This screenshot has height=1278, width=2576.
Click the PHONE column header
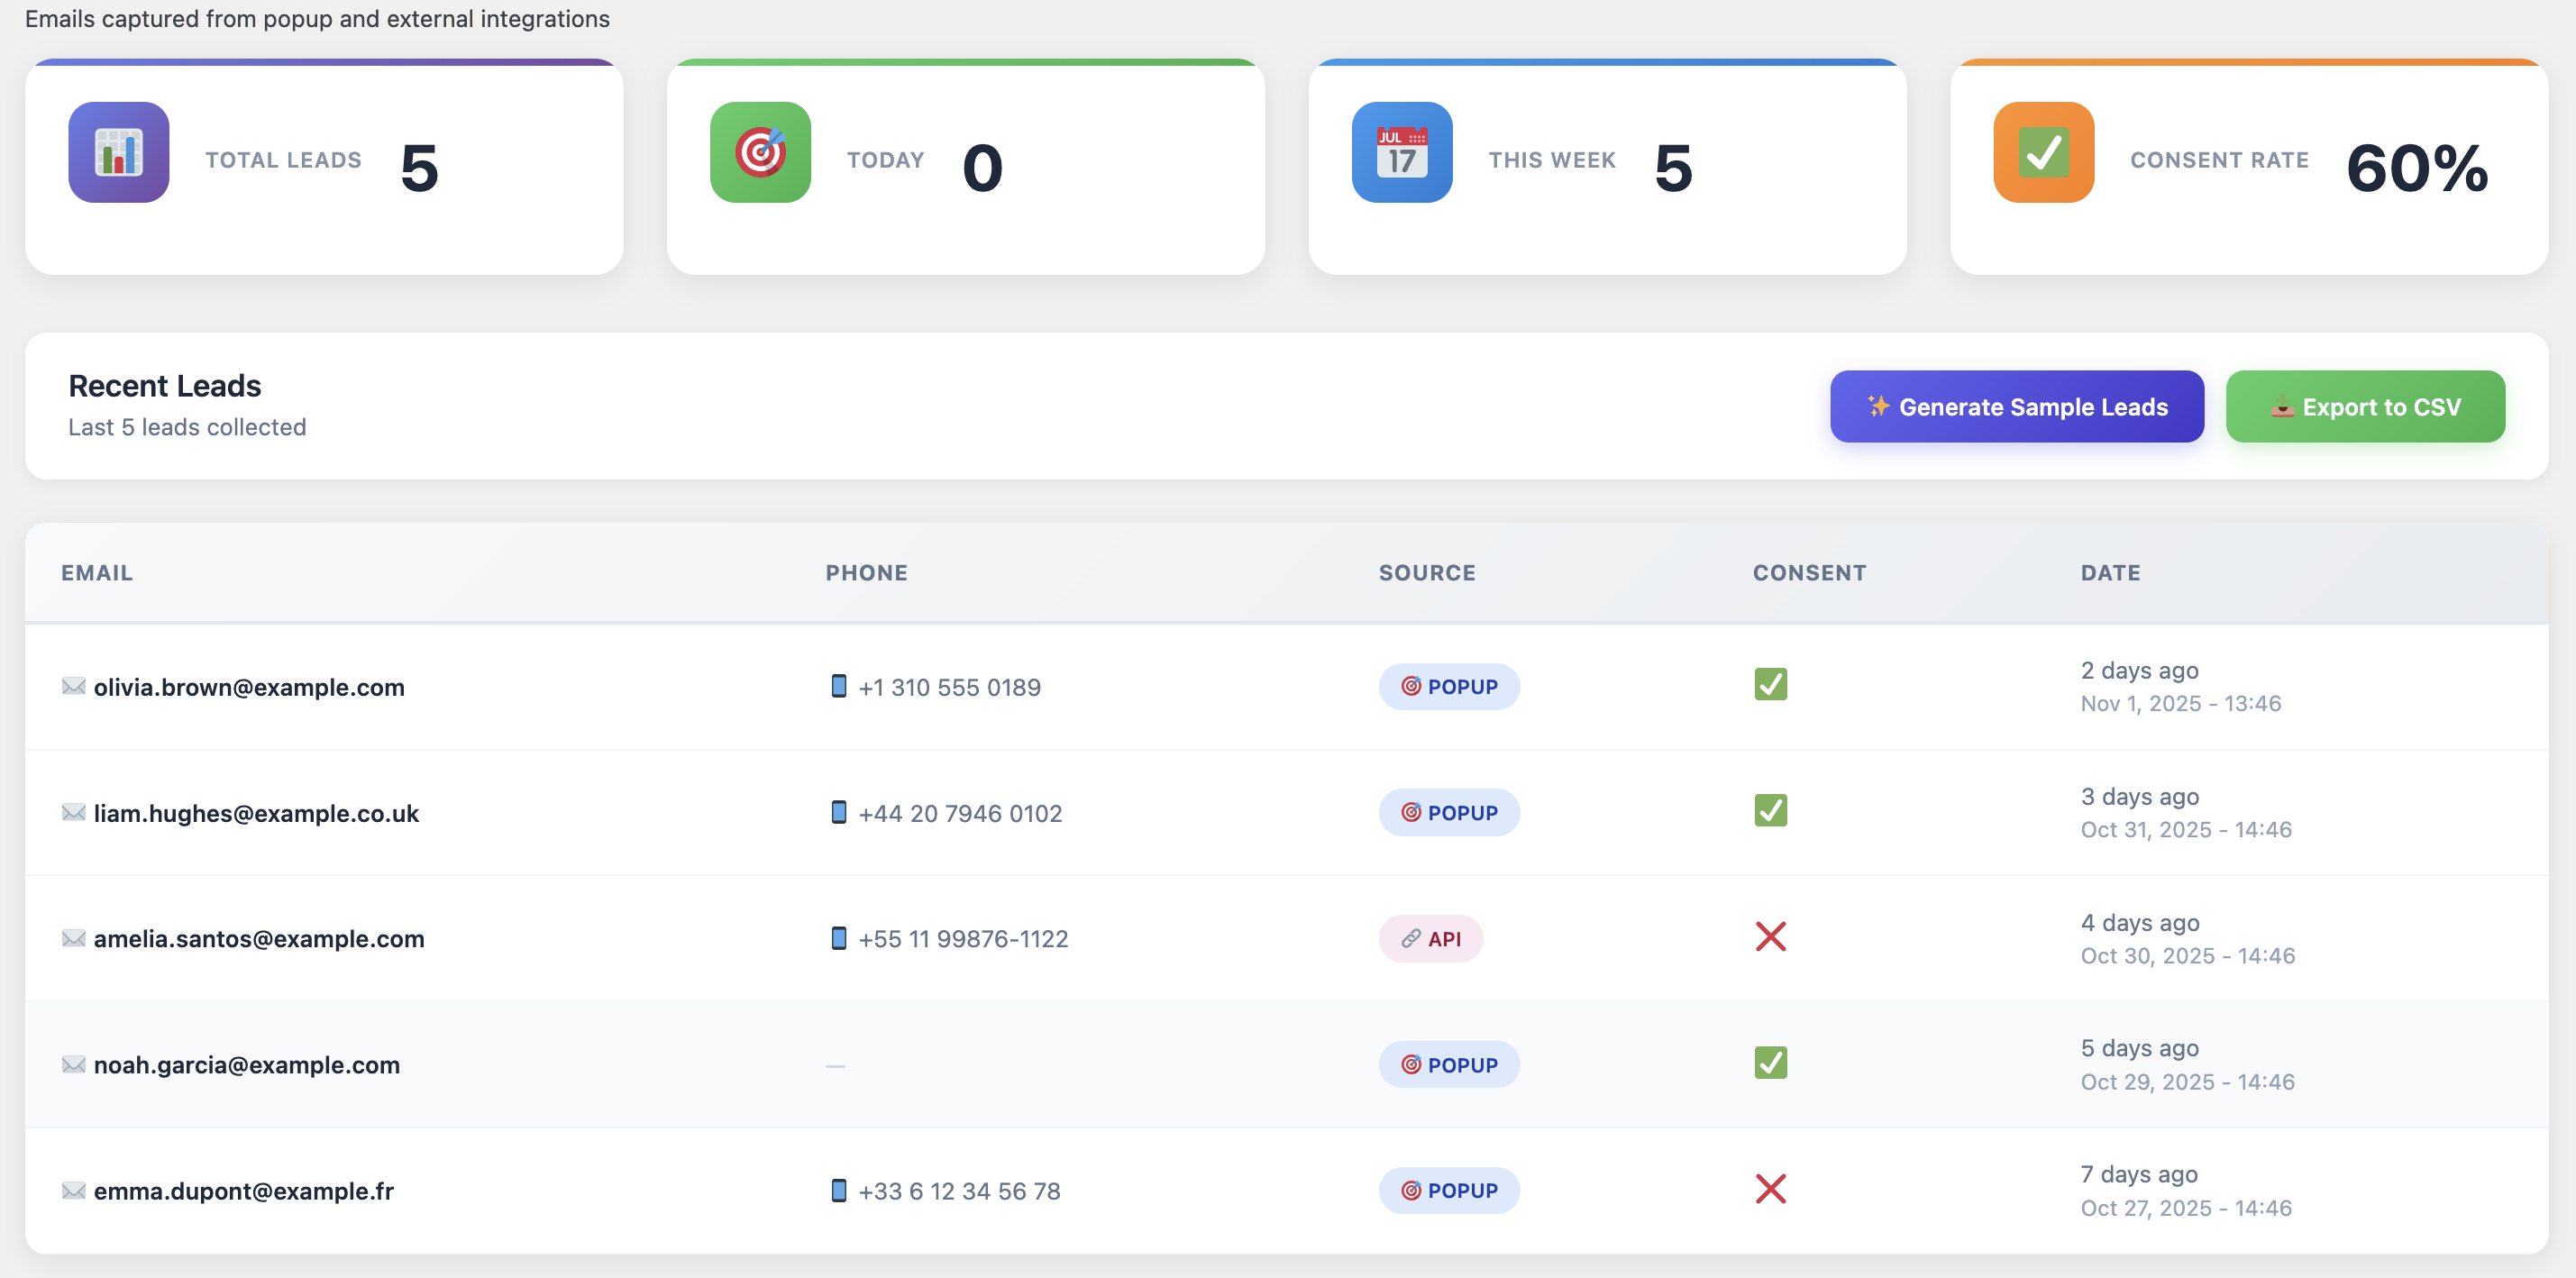pos(866,573)
